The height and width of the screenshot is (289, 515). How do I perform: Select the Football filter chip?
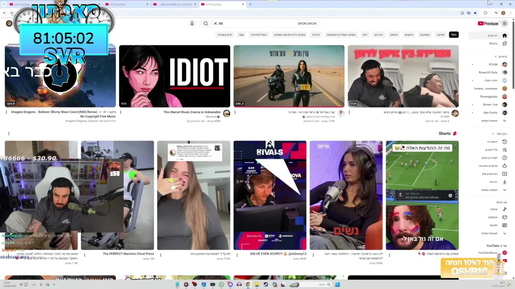click(x=316, y=35)
